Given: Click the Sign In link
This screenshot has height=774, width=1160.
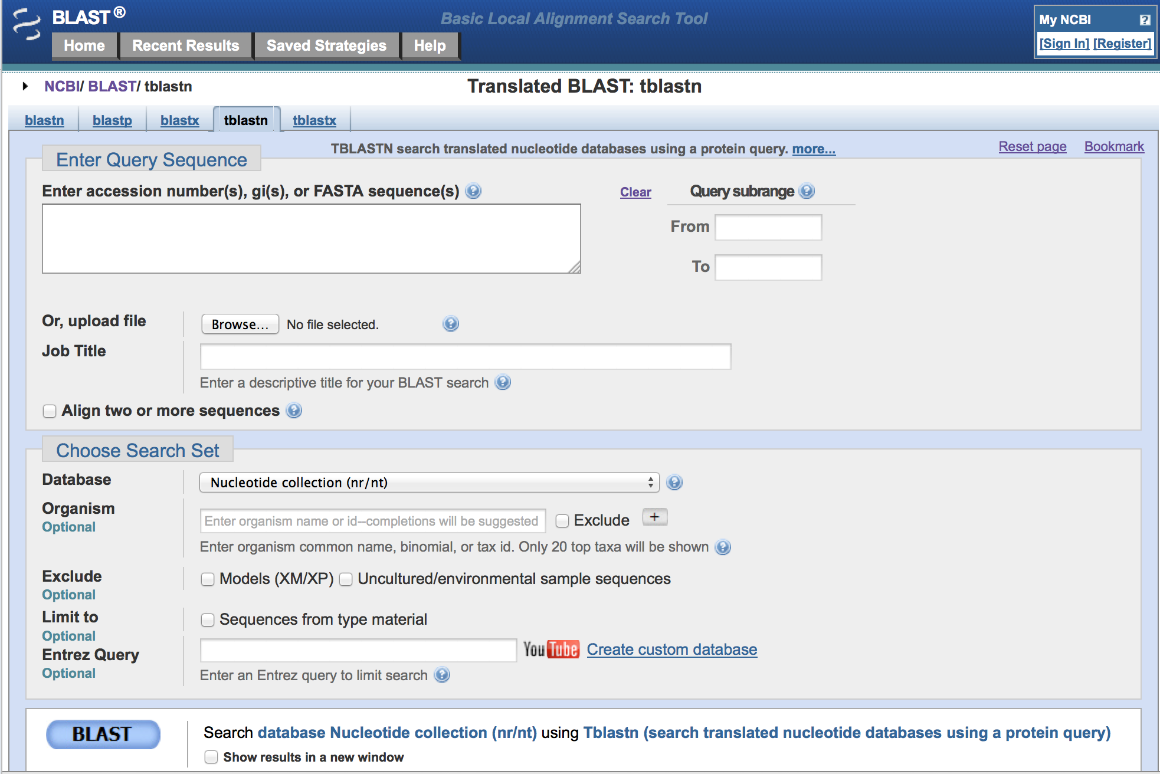Looking at the screenshot, I should click(x=1064, y=44).
